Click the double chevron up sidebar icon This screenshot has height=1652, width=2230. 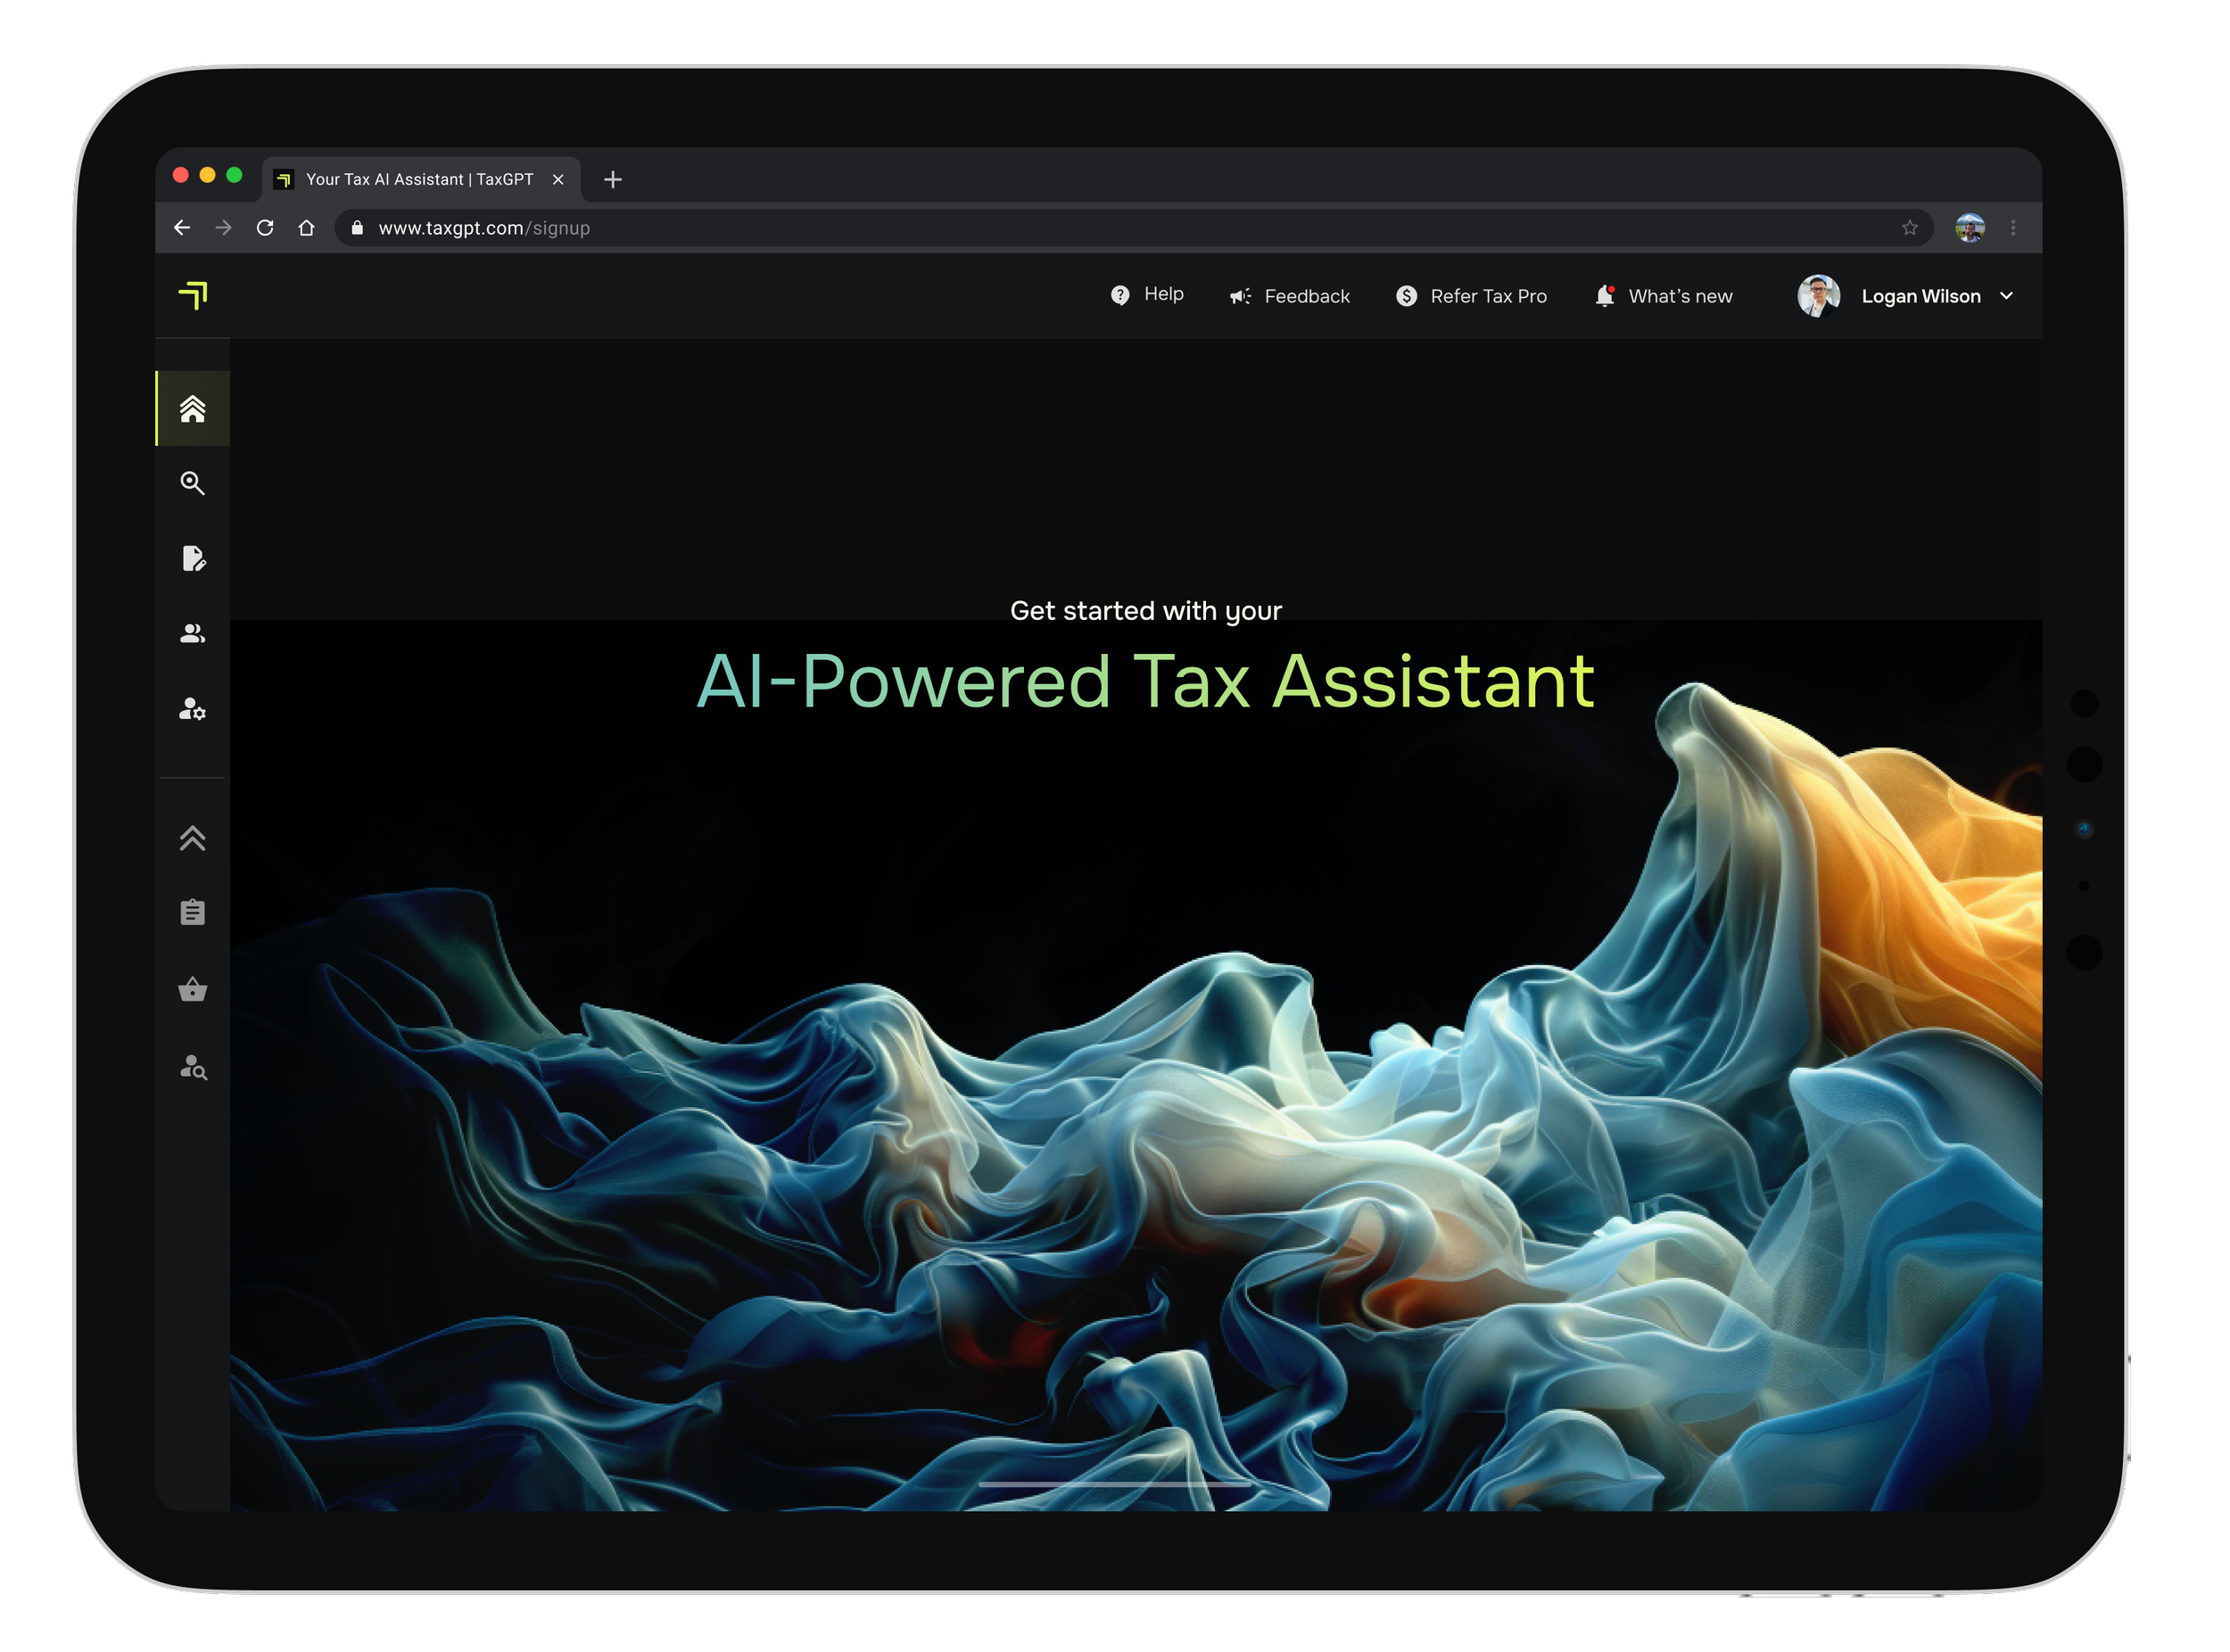(192, 838)
